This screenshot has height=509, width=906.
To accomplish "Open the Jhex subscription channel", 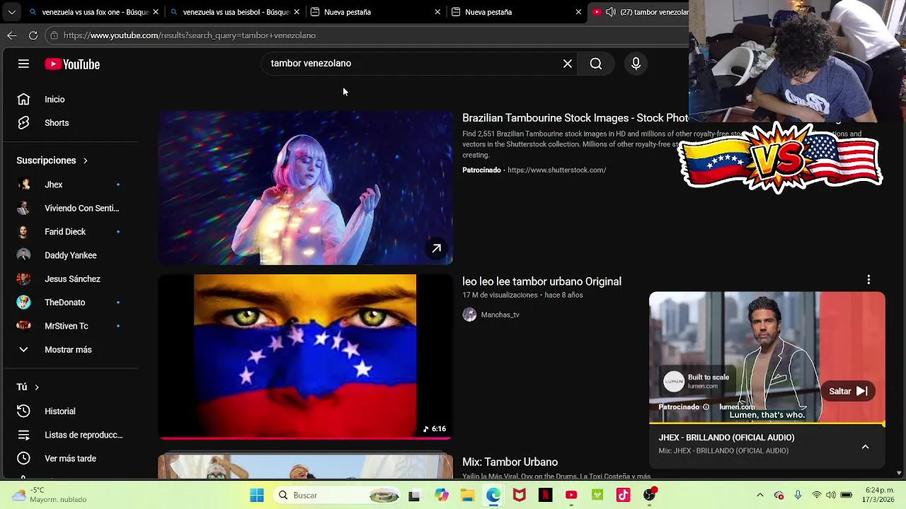I will point(69,185).
